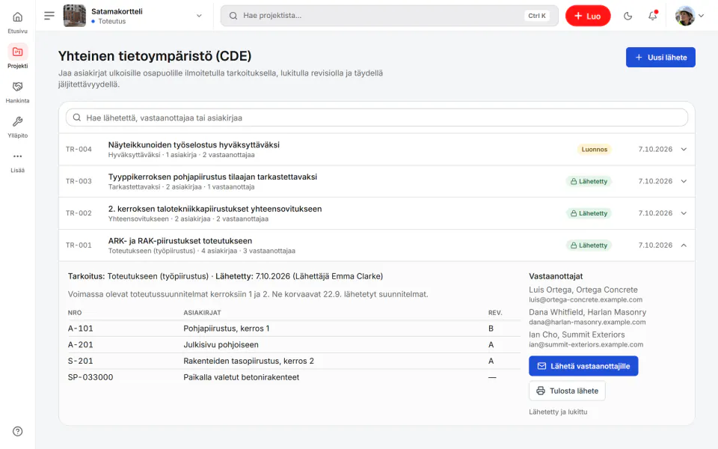Click Lähetä vastaanottajille button

[x=583, y=366]
